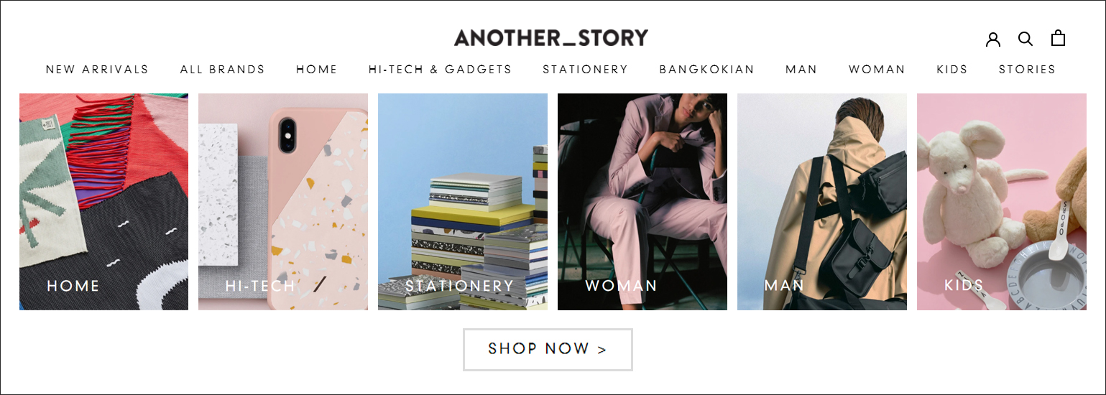Open the HOME category knit textile thumbnail
The width and height of the screenshot is (1106, 395).
[103, 202]
